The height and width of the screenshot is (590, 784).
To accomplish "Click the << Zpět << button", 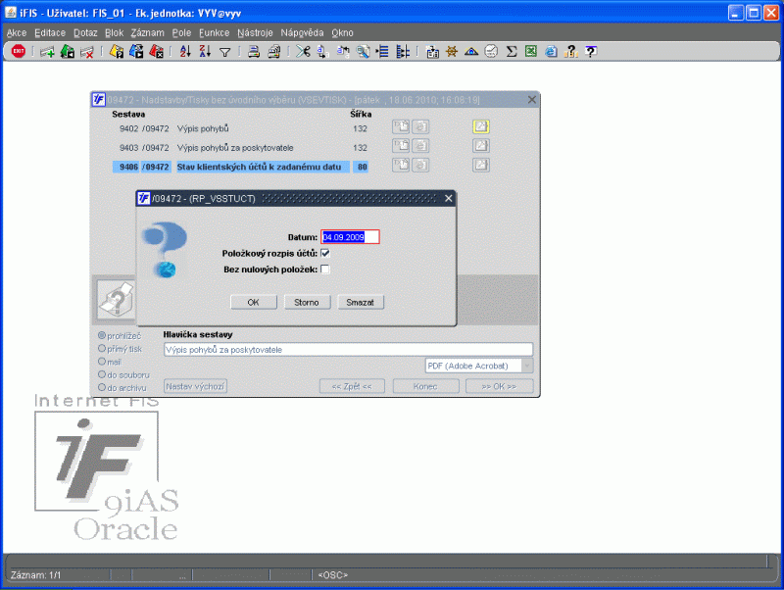I will click(x=352, y=386).
